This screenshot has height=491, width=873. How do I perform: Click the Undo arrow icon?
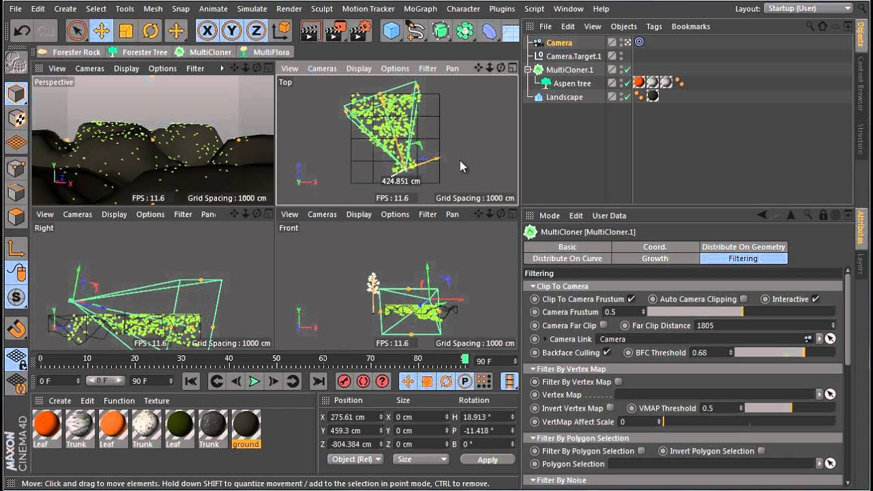point(22,31)
